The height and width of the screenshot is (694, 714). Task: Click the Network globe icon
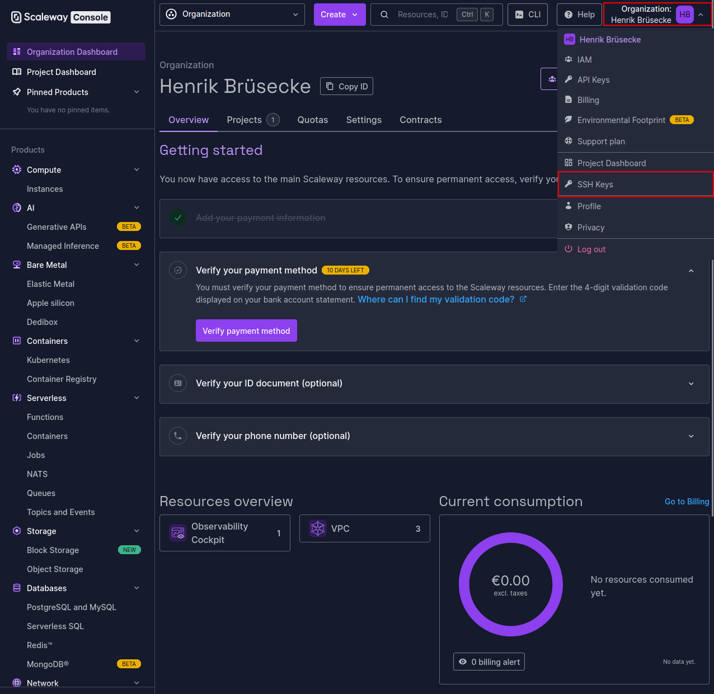click(x=17, y=683)
